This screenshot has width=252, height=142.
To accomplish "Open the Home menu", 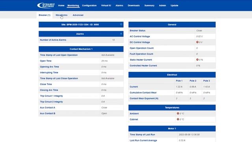I will 61,6.
